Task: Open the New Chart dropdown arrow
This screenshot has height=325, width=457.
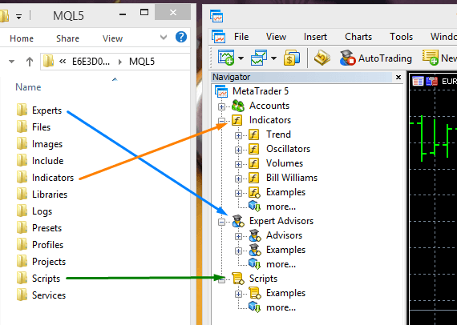Action: (x=241, y=58)
